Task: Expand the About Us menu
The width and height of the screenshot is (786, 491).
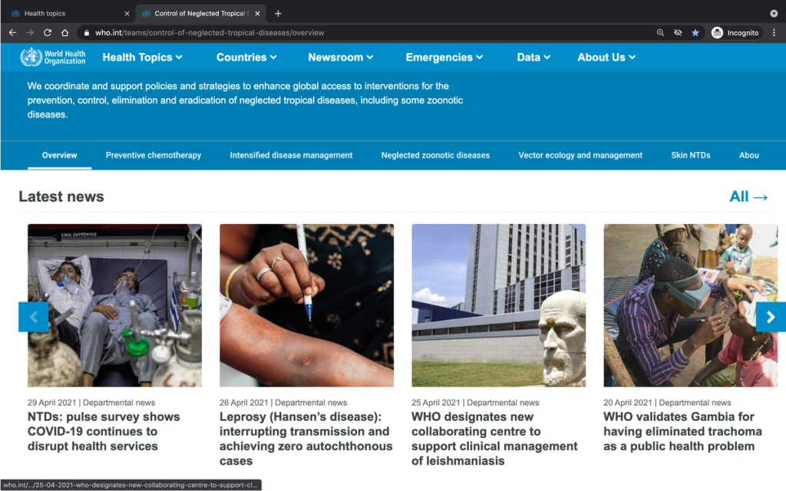Action: [606, 57]
